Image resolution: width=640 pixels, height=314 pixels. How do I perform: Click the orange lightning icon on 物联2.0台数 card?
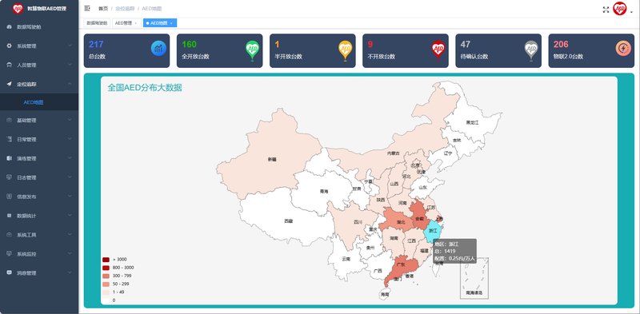[623, 49]
